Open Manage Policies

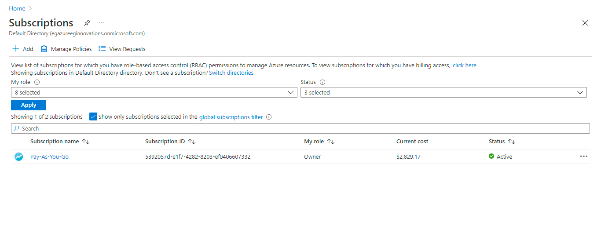(x=66, y=49)
